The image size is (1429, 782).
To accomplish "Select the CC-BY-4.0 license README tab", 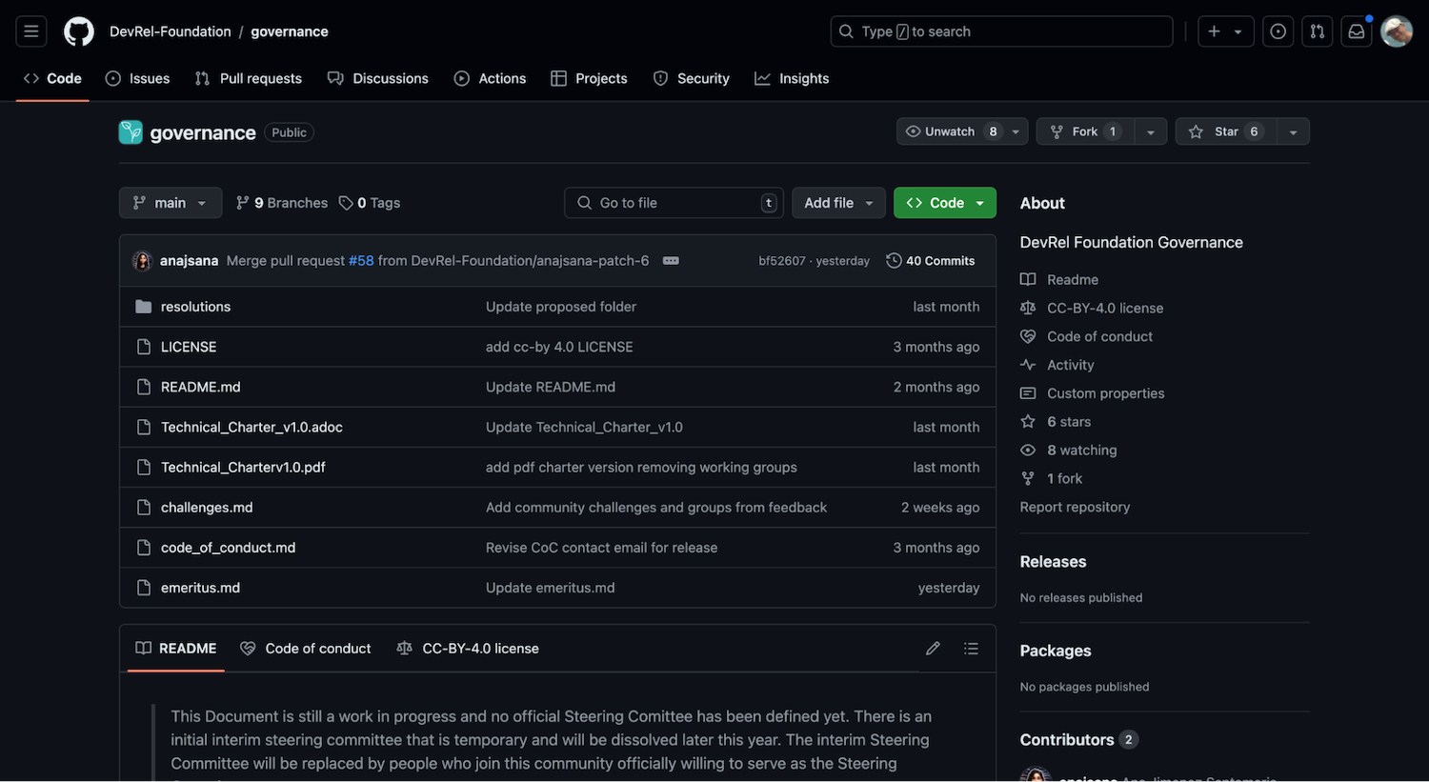I will click(x=468, y=649).
